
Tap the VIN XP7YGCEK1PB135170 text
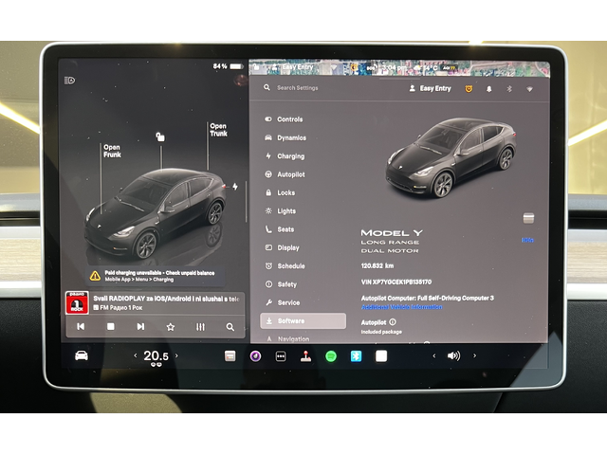tap(396, 282)
